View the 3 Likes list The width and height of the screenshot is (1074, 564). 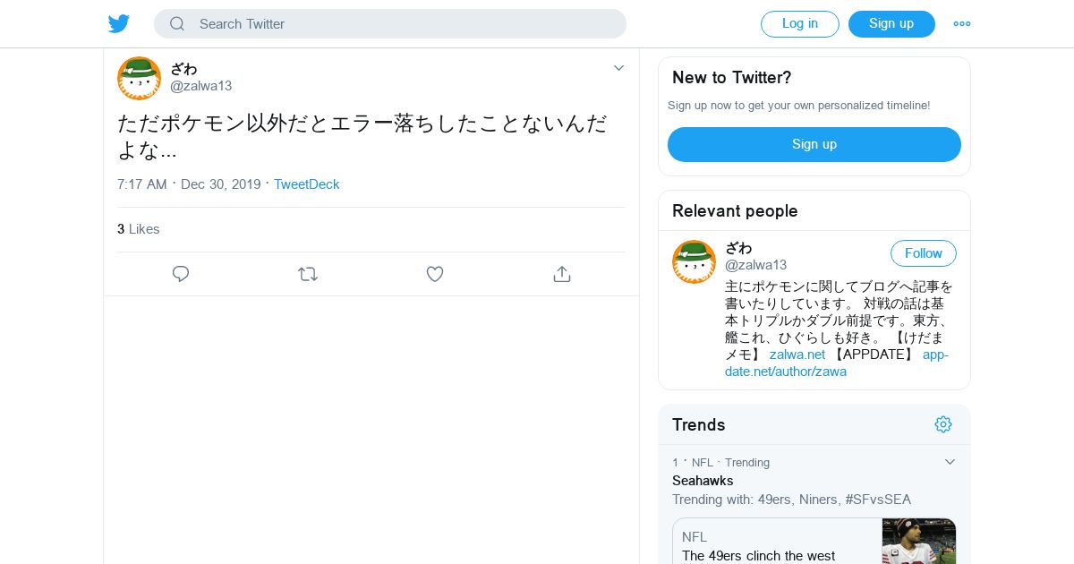click(x=139, y=229)
